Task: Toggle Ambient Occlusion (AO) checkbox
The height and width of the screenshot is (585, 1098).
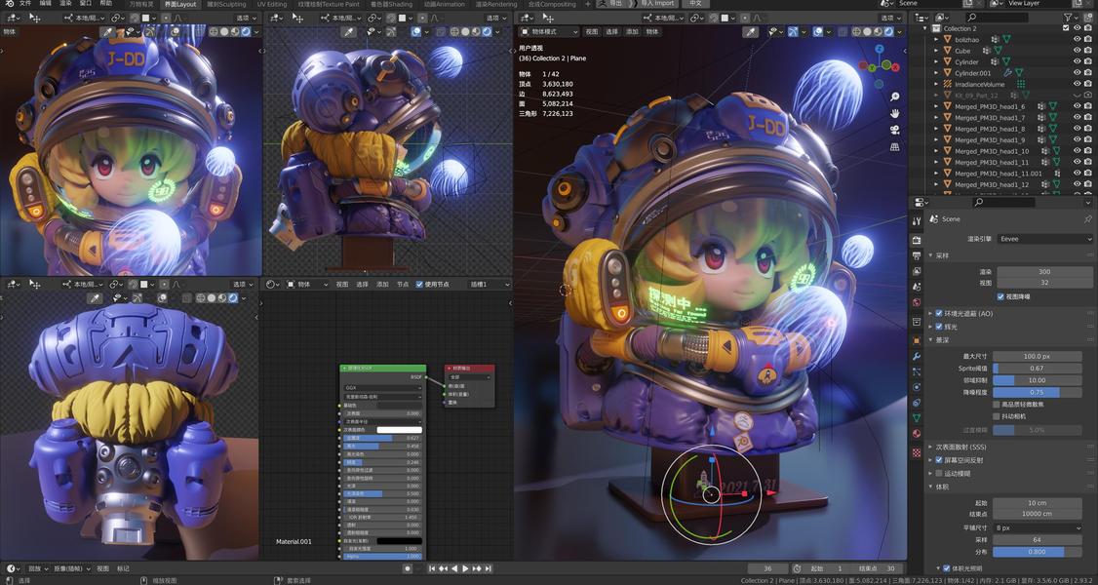Action: (x=939, y=313)
